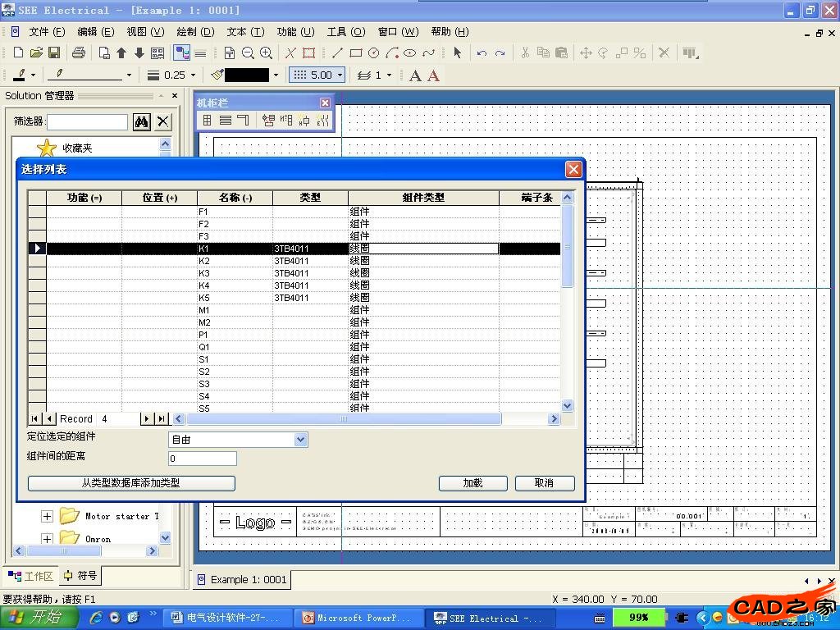Search the symbol filter with binoculars icon
The width and height of the screenshot is (840, 630).
pos(141,121)
